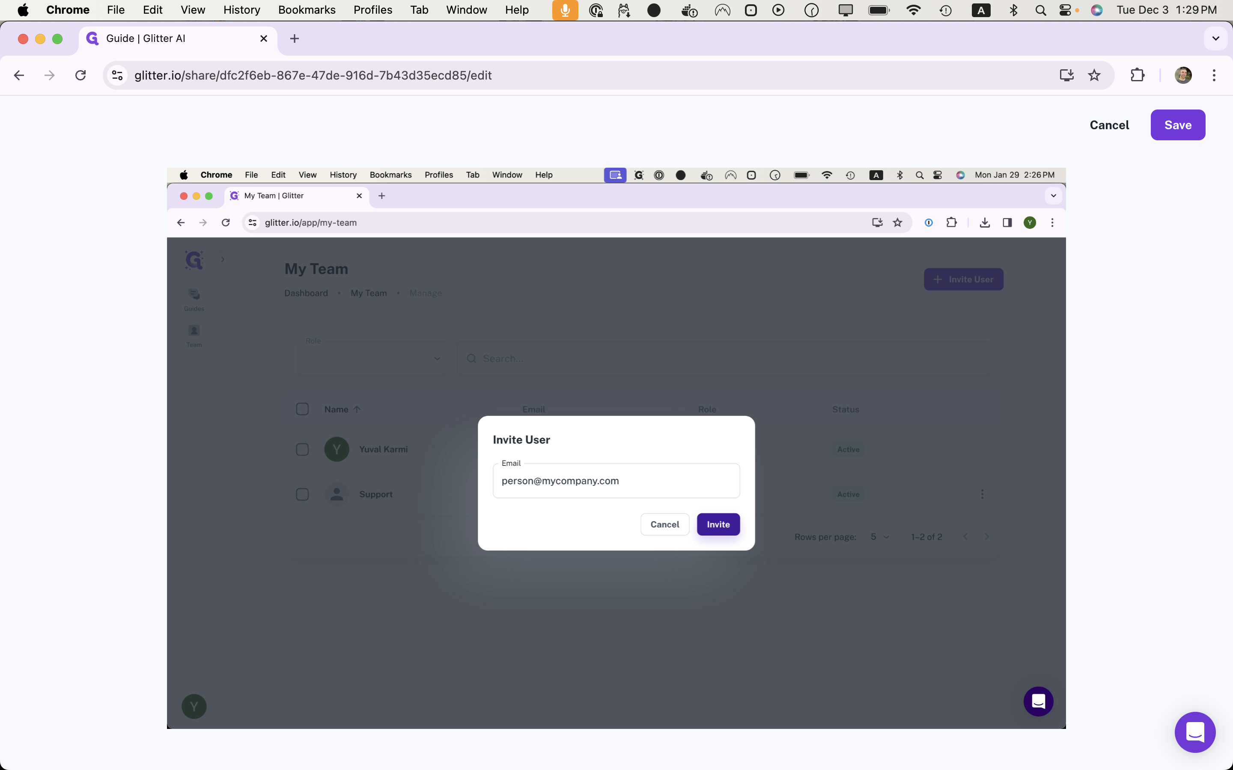Click the Time Machine clock icon

946,10
